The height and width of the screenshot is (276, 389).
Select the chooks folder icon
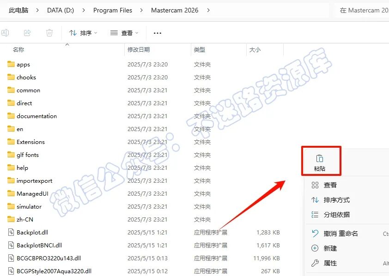11,77
